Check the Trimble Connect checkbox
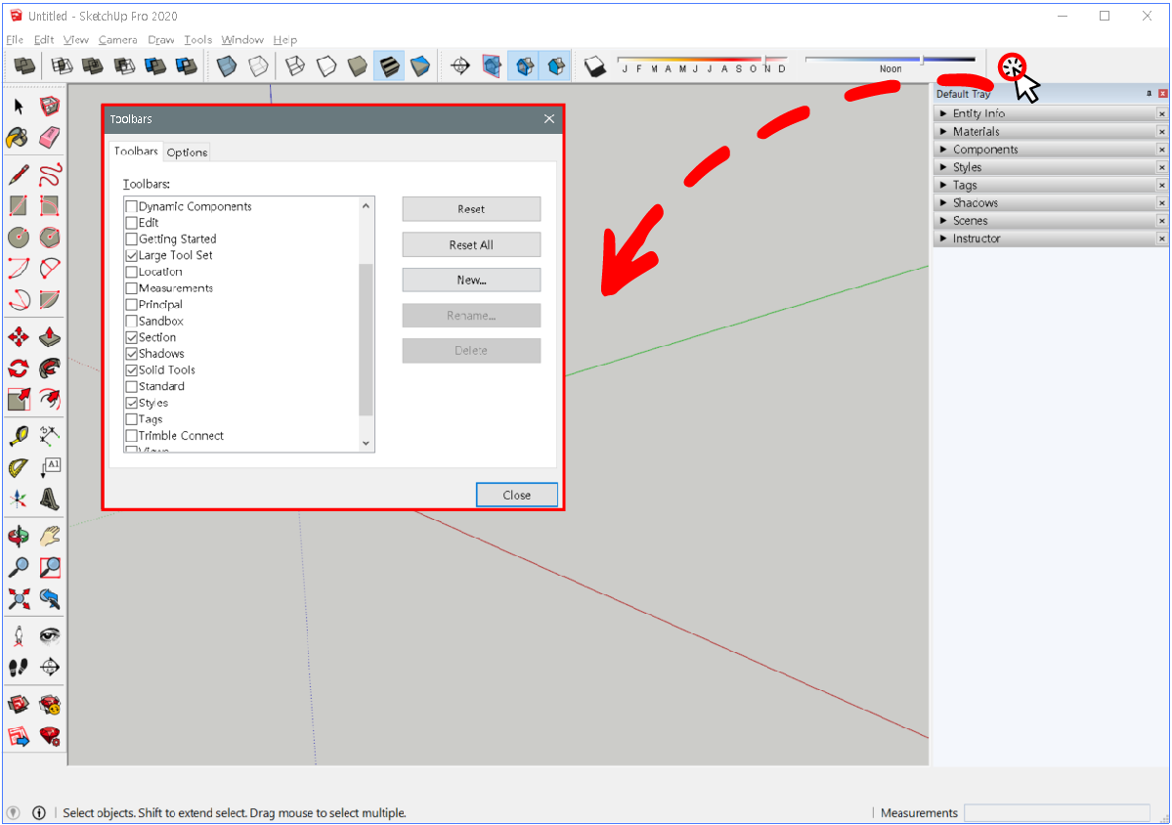1172x825 pixels. pos(132,436)
